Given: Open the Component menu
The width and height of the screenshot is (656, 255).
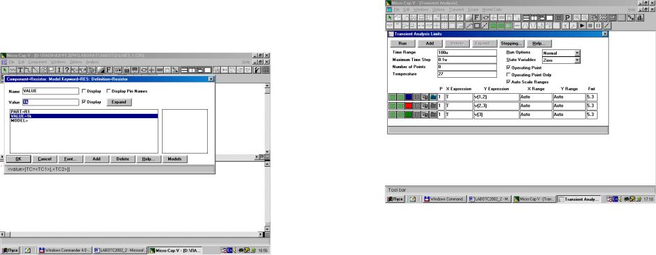Looking at the screenshot, I should click(38, 62).
